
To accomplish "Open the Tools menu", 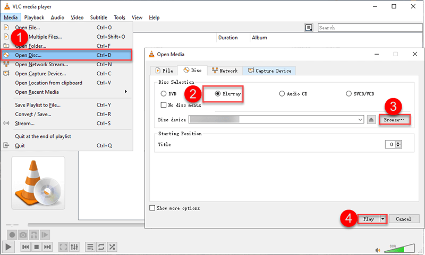I will (x=120, y=17).
